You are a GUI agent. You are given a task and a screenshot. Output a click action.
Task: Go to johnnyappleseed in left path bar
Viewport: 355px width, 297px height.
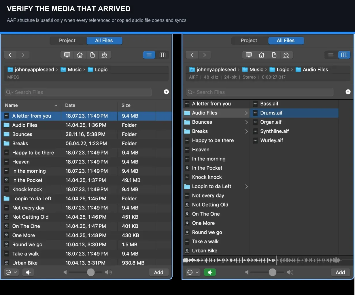pyautogui.click(x=31, y=69)
